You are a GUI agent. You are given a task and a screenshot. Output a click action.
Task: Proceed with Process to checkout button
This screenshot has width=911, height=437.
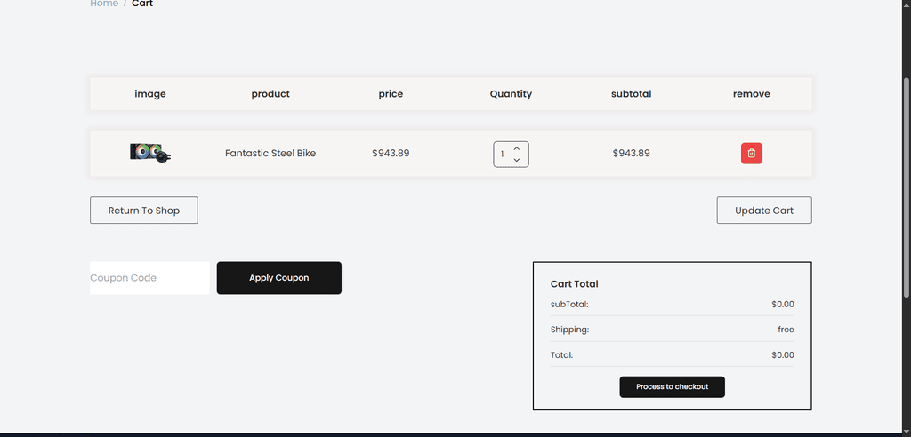(x=672, y=387)
